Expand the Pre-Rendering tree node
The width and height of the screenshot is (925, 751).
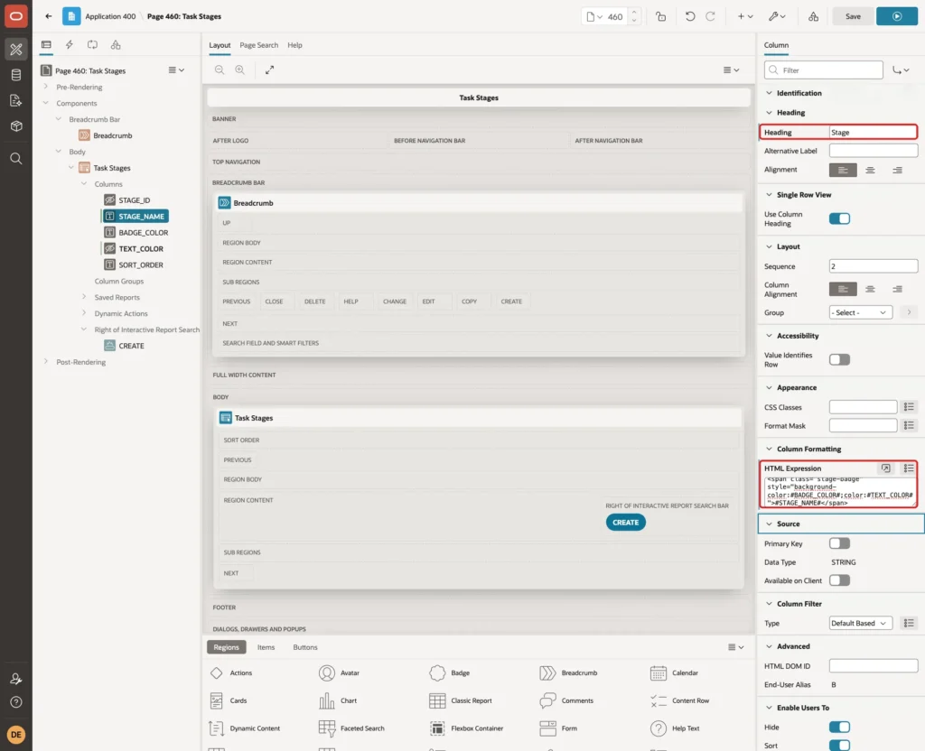click(x=45, y=87)
